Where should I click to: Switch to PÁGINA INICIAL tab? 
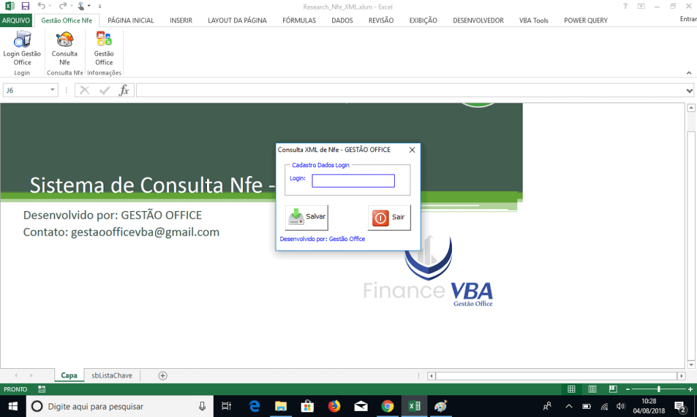pos(131,20)
